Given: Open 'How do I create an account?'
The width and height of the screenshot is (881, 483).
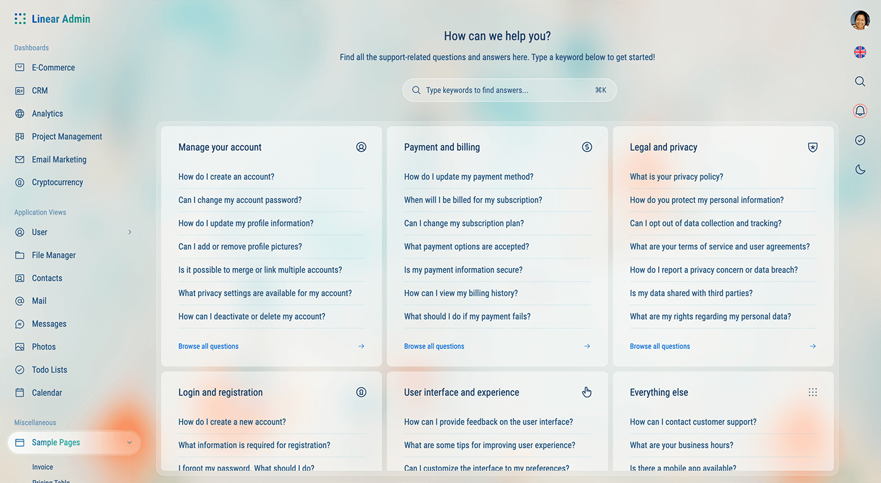Looking at the screenshot, I should (x=227, y=177).
